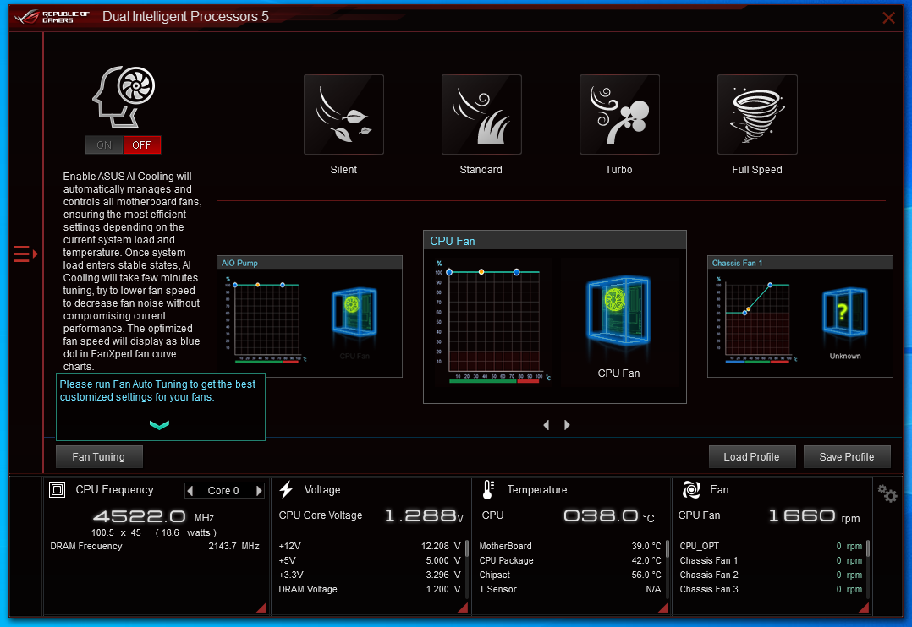Turn AI Cooling OFF
Image resolution: width=912 pixels, height=627 pixels.
point(141,144)
